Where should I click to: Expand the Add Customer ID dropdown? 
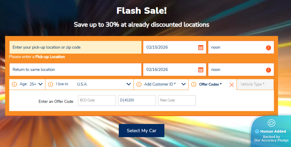(x=183, y=84)
